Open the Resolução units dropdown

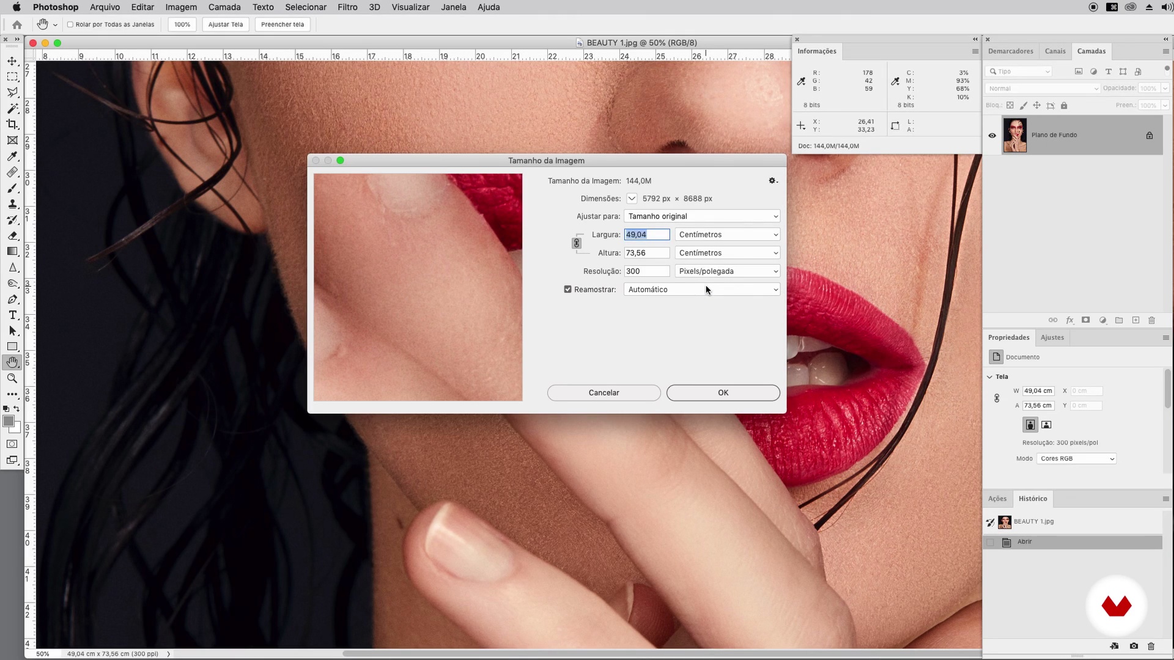coord(728,271)
